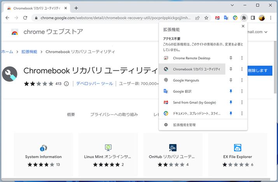Image resolution: width=278 pixels, height=182 pixels.
Task: Click the profile avatar in toolbar
Action: click(262, 18)
